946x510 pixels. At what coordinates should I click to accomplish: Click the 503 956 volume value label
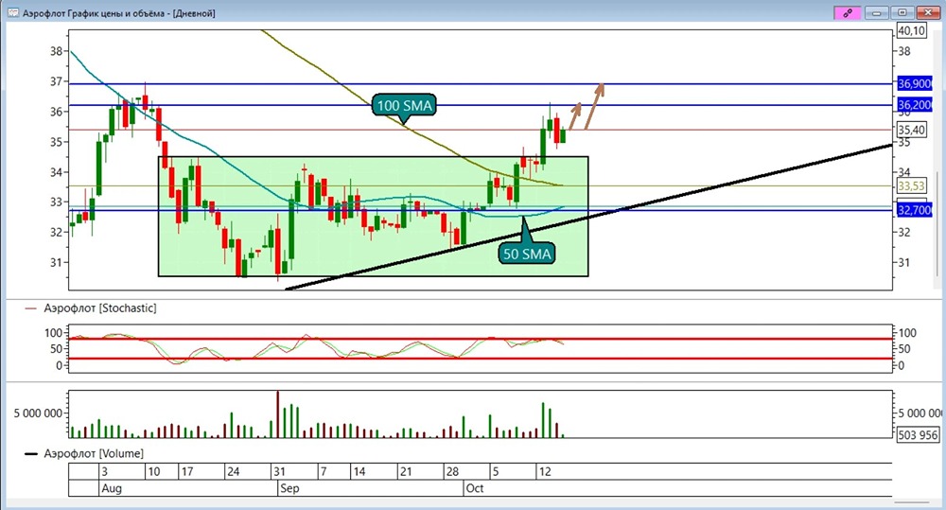pos(918,434)
